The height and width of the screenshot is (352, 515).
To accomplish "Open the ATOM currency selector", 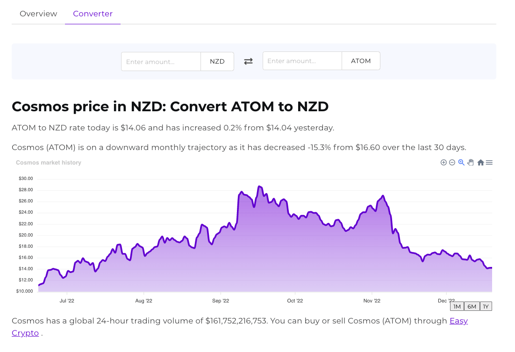I will pos(360,60).
